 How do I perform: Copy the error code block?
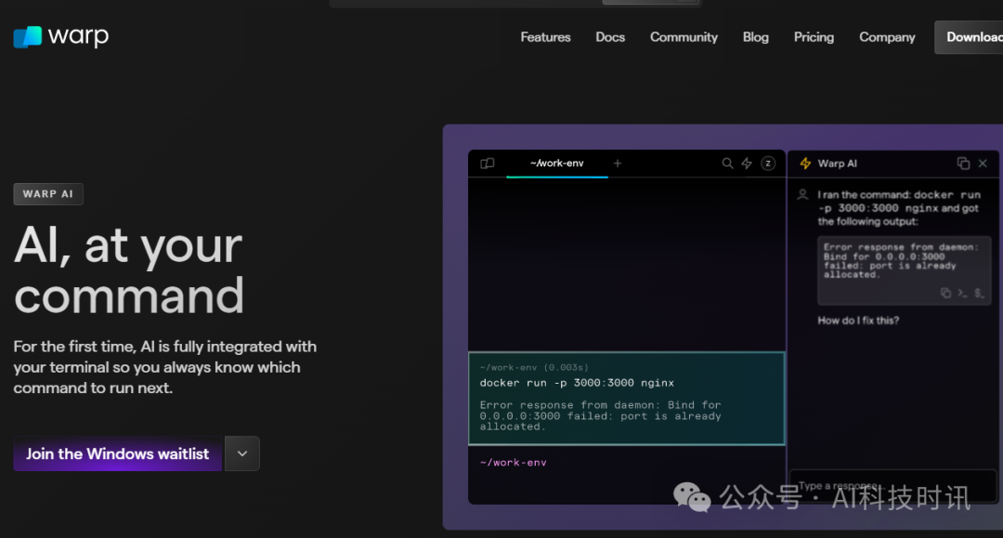945,293
